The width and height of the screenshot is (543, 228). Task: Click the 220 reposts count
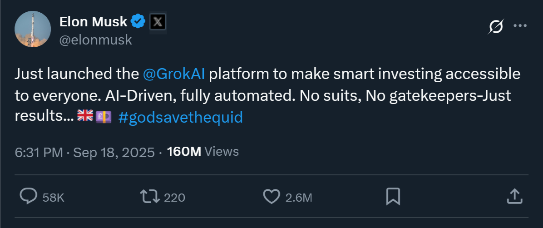(174, 198)
